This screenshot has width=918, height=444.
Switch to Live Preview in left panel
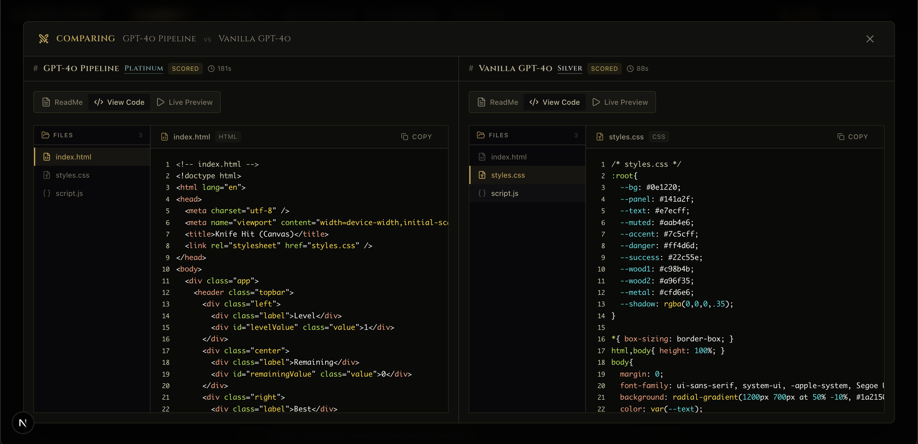[185, 102]
